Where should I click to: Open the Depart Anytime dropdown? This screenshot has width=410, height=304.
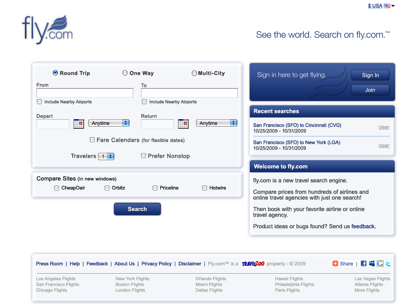click(109, 123)
